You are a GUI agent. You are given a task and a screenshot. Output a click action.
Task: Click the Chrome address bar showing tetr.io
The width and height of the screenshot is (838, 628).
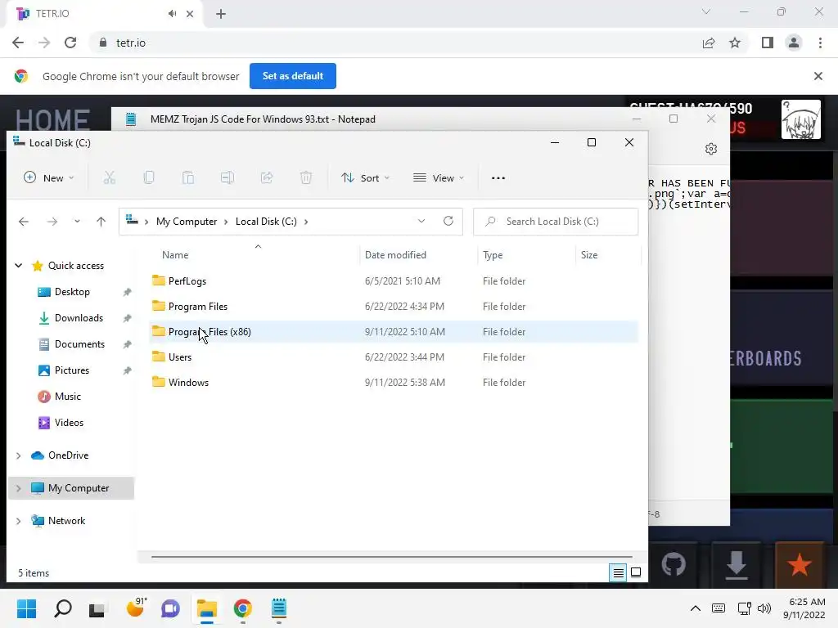point(395,43)
